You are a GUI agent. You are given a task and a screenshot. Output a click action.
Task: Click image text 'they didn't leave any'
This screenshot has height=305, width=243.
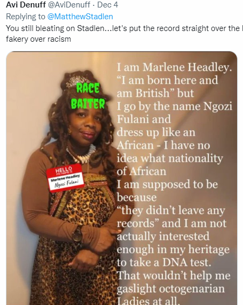[x=171, y=210]
